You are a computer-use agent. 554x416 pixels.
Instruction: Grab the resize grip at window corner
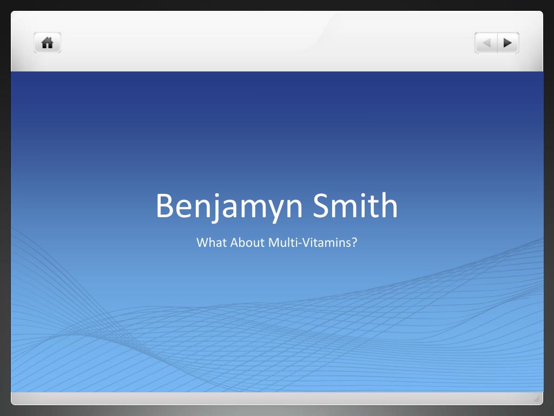pos(537,399)
